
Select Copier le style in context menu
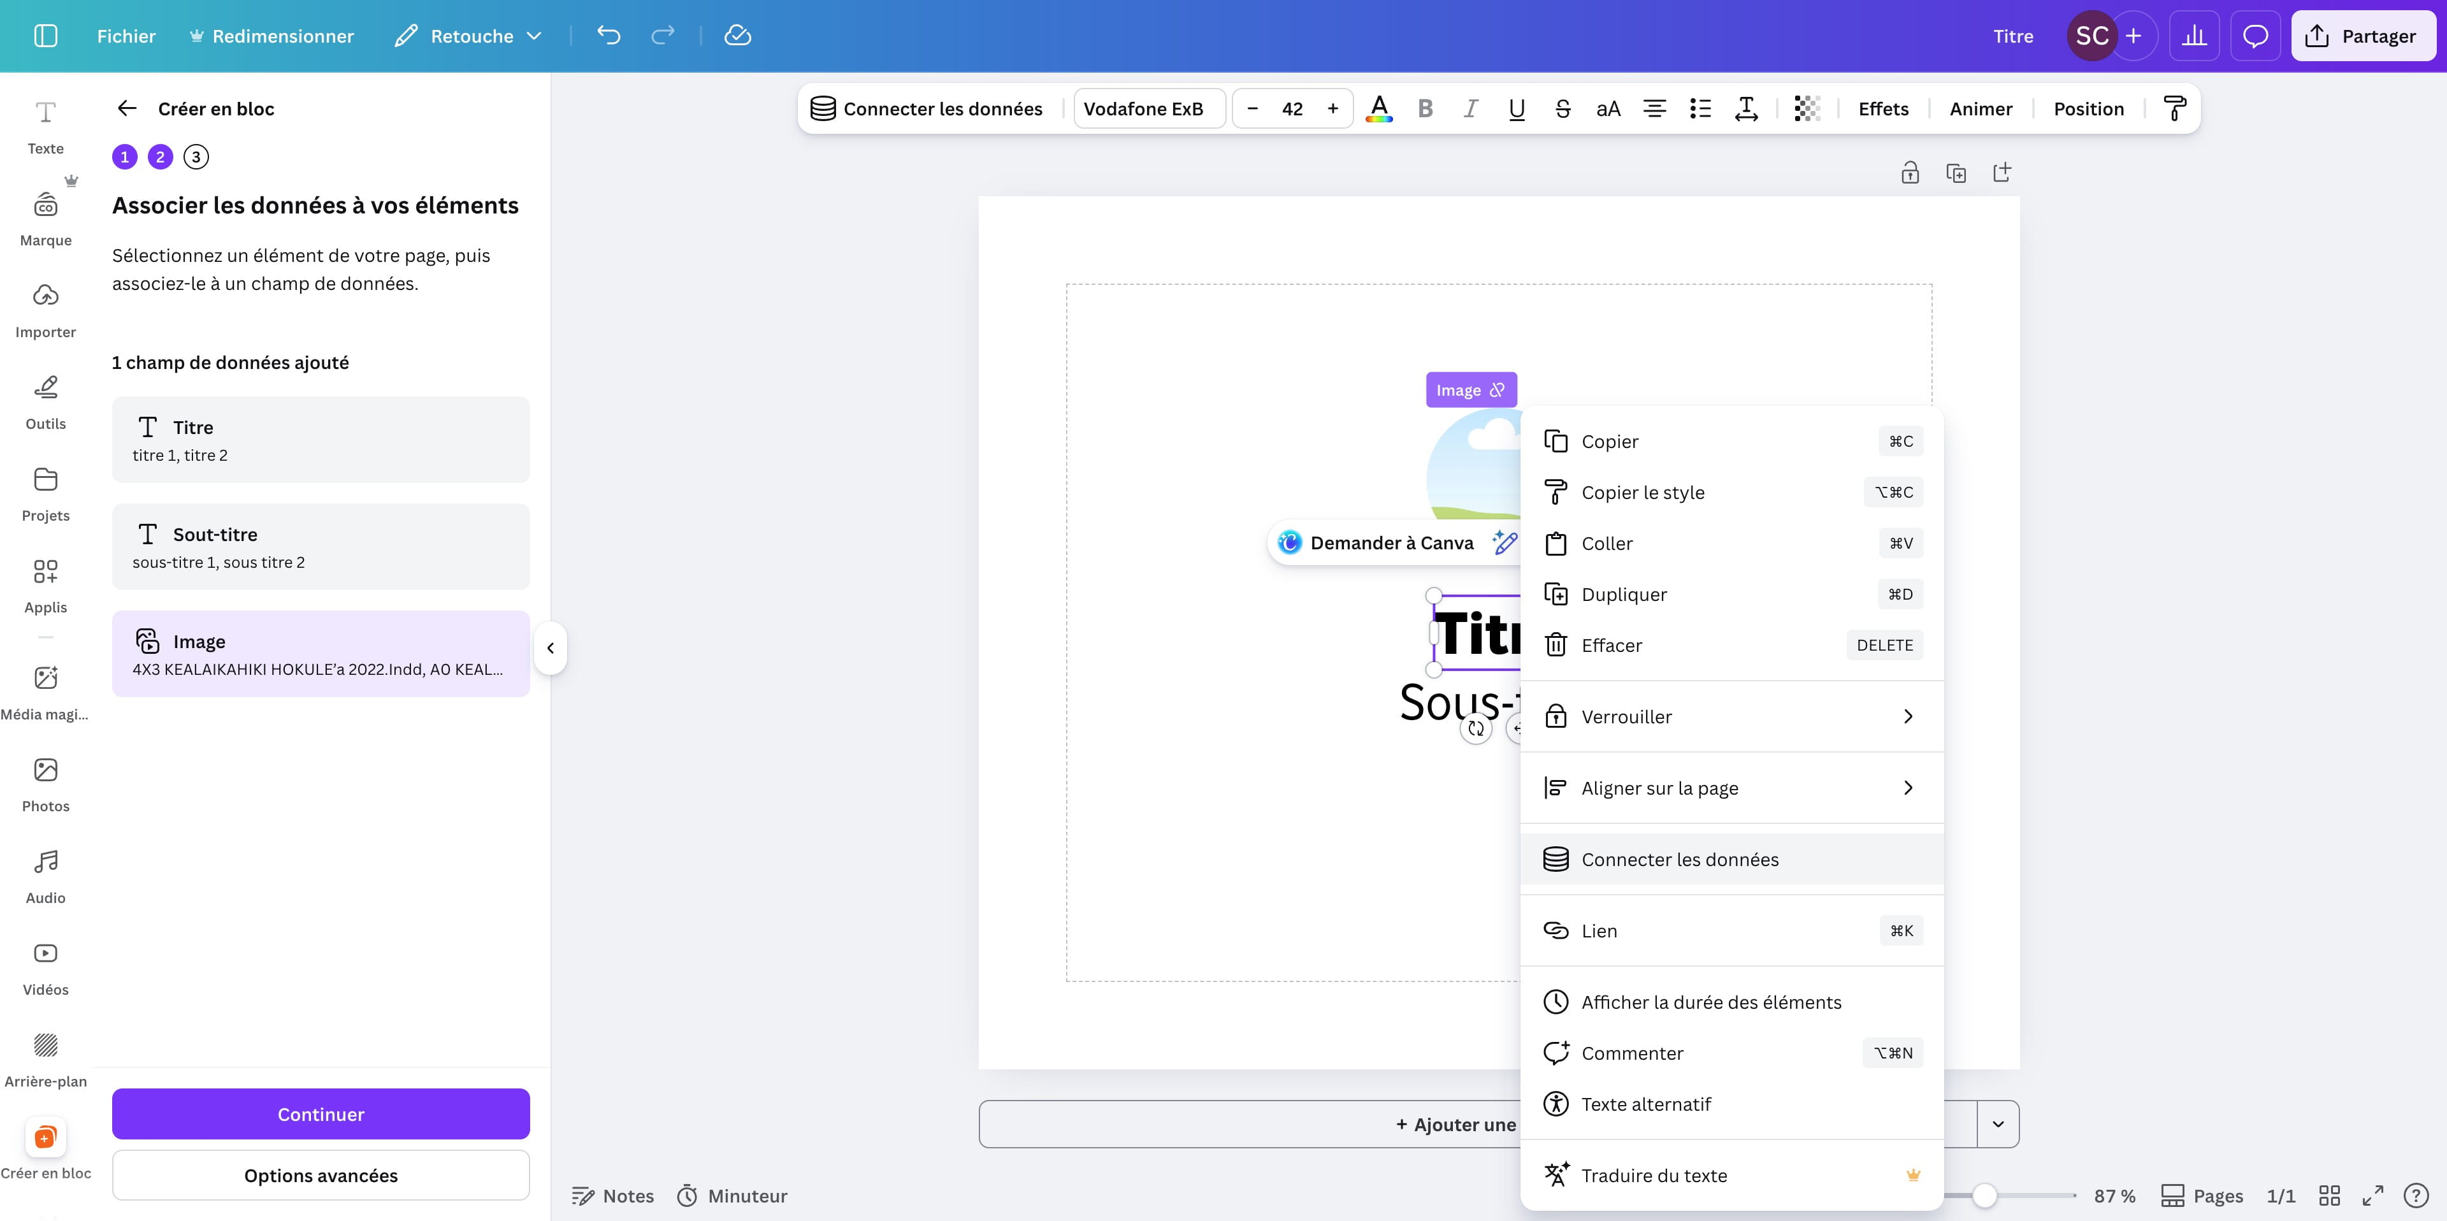point(1732,492)
